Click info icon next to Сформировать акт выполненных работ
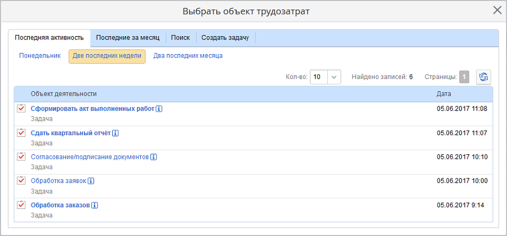Screen dimensions: 507x236 (159, 109)
